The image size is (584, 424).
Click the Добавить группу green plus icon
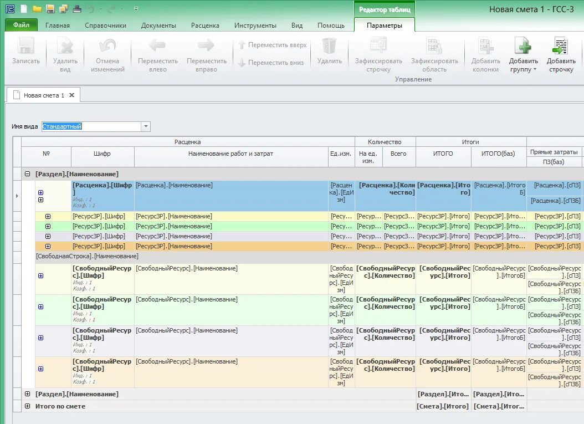pyautogui.click(x=523, y=46)
